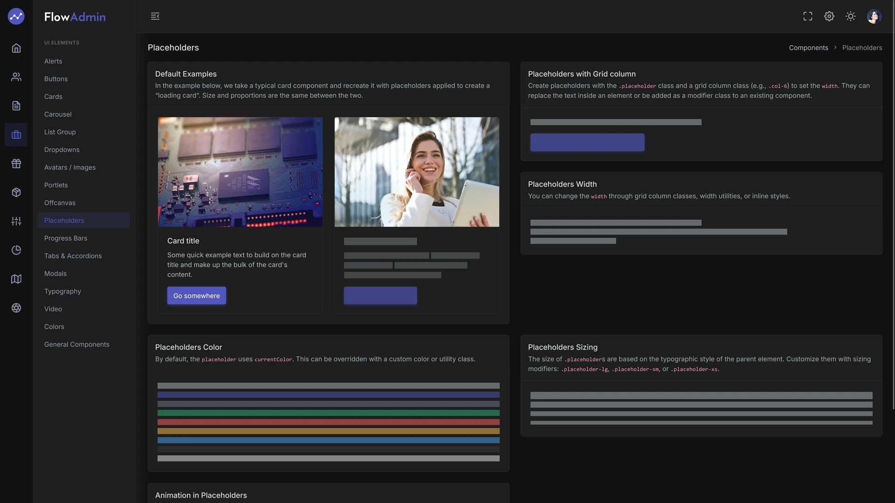Click the circuit board card image
The width and height of the screenshot is (895, 503).
240,172
